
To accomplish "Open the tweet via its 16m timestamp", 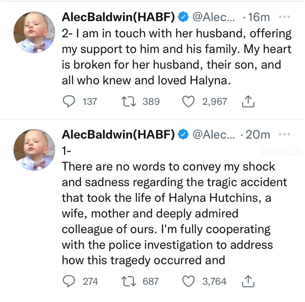I will (259, 17).
